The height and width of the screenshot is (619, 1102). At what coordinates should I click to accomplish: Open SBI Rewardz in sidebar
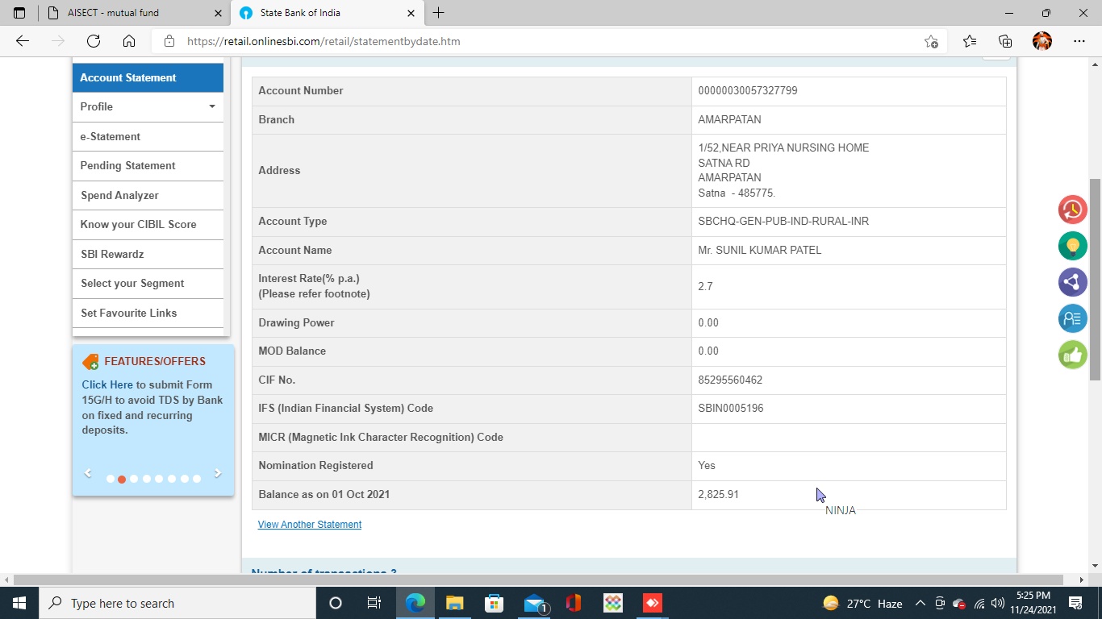[x=148, y=254]
